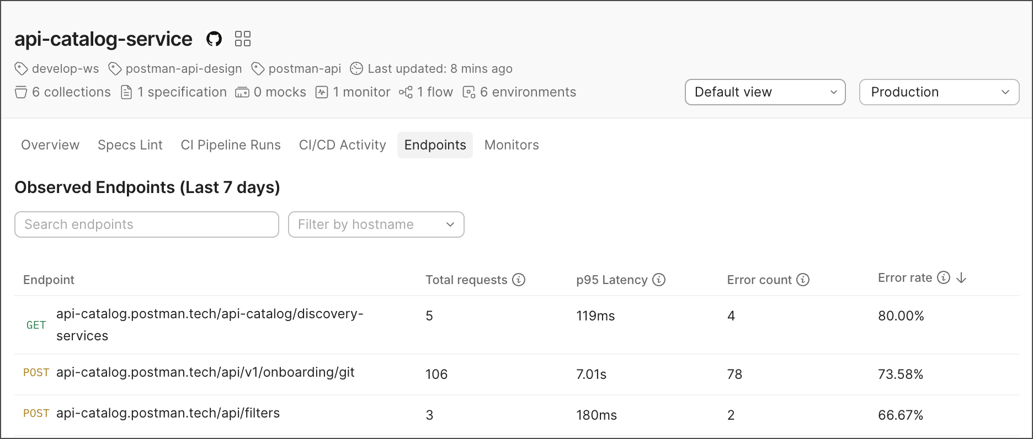Click the Last updated clock icon
1033x439 pixels.
click(357, 68)
